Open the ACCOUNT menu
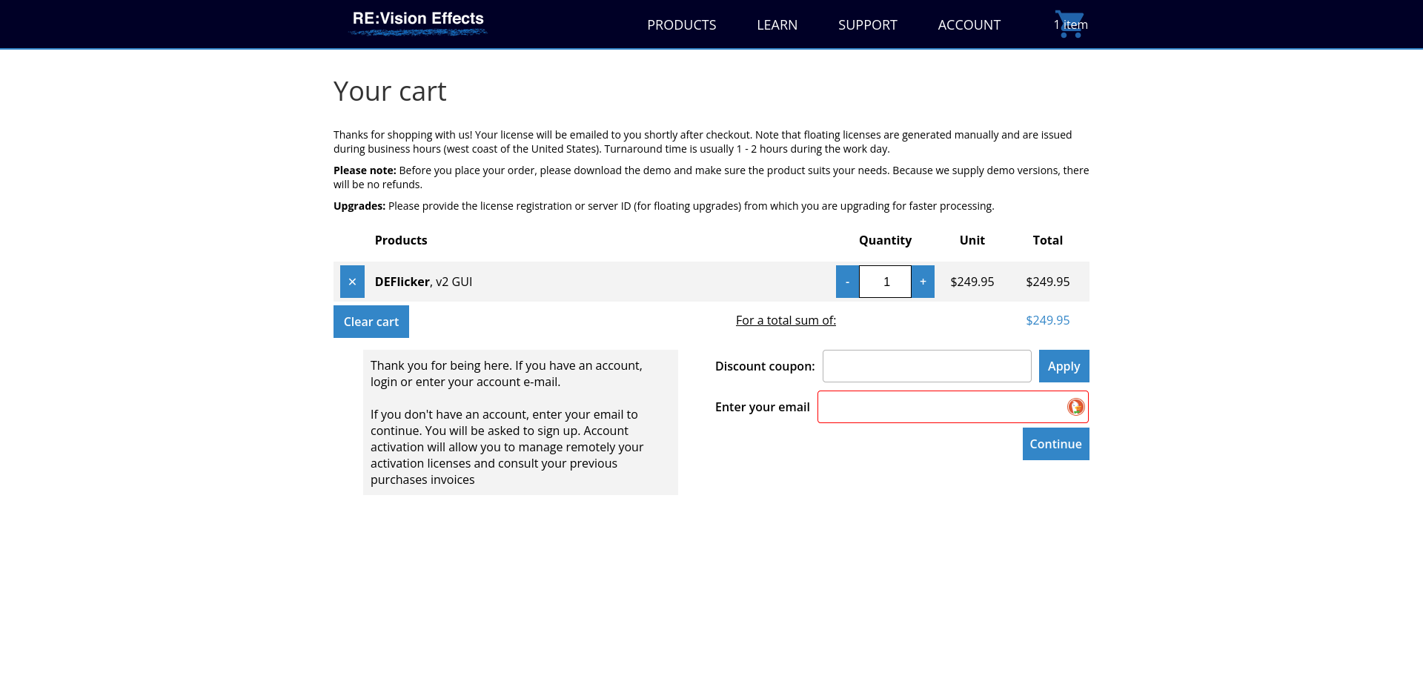1423x684 pixels. click(969, 25)
